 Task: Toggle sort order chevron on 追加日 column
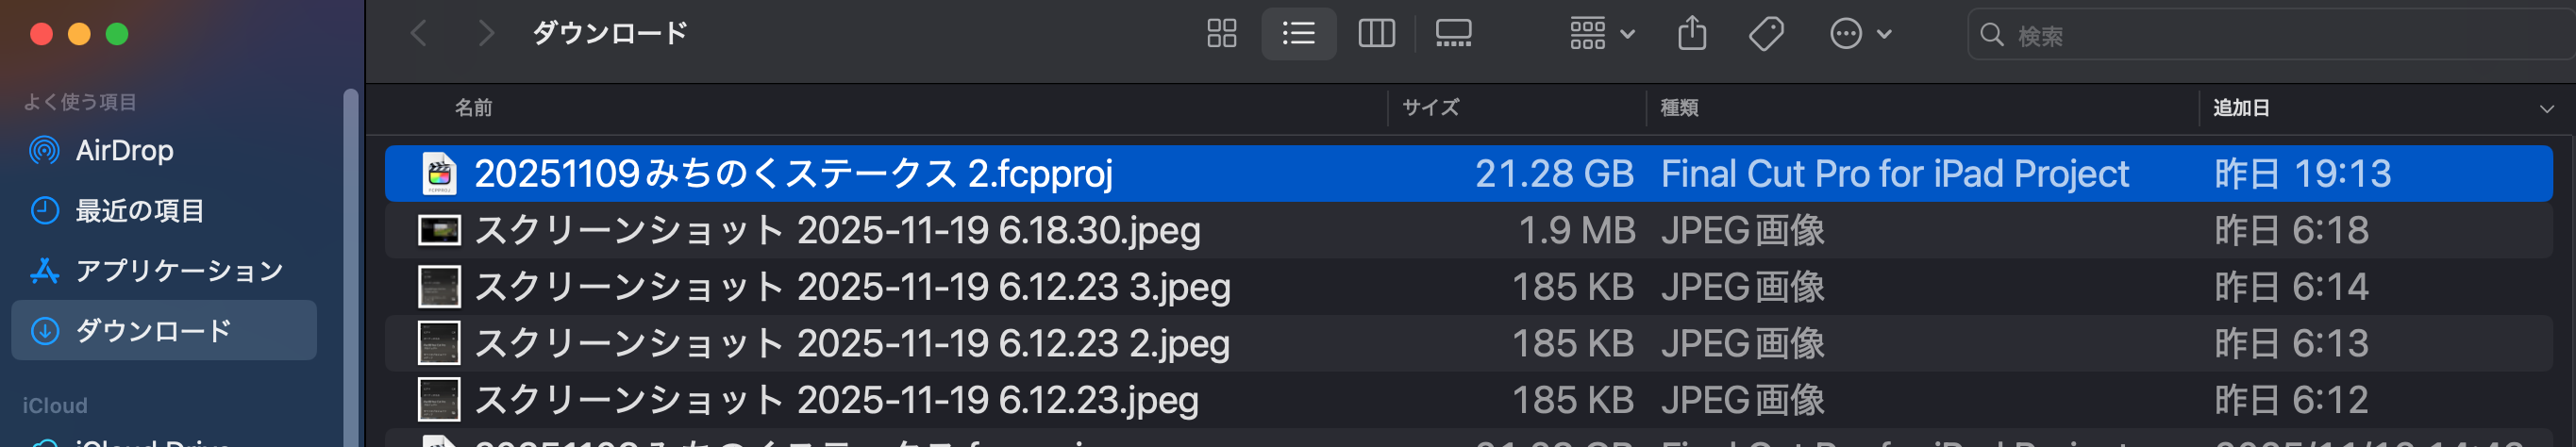pyautogui.click(x=2546, y=108)
